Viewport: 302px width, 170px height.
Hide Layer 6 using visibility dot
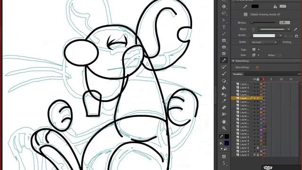tap(254, 88)
